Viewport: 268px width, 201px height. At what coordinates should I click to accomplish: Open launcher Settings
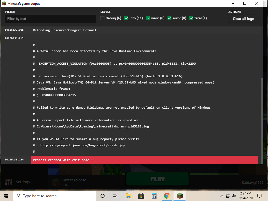(x=18, y=182)
